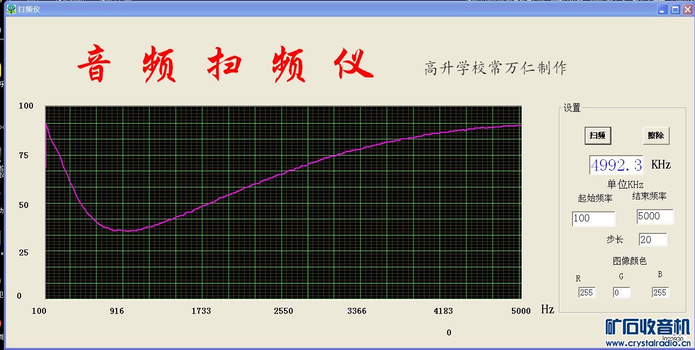Select the R color value field
The image size is (695, 350).
click(587, 293)
